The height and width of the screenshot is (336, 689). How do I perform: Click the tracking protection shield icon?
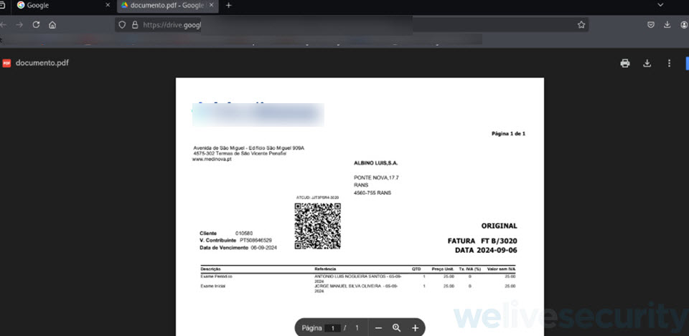click(x=123, y=25)
